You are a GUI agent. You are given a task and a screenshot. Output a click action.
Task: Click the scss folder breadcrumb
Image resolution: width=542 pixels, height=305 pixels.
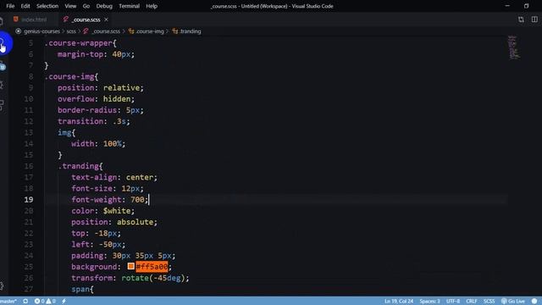click(71, 31)
